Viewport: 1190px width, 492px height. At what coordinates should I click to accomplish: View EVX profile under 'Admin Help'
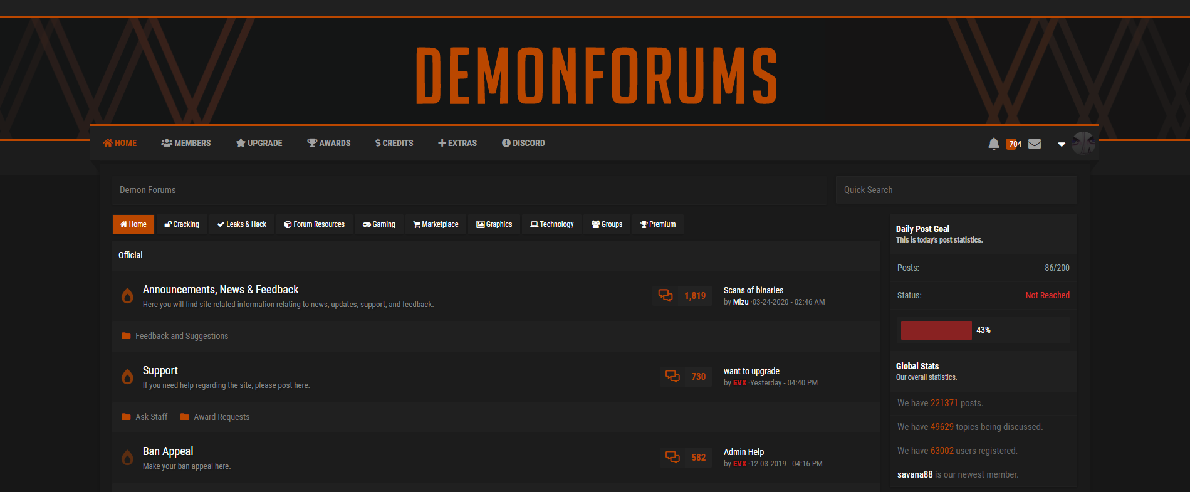[x=739, y=464]
